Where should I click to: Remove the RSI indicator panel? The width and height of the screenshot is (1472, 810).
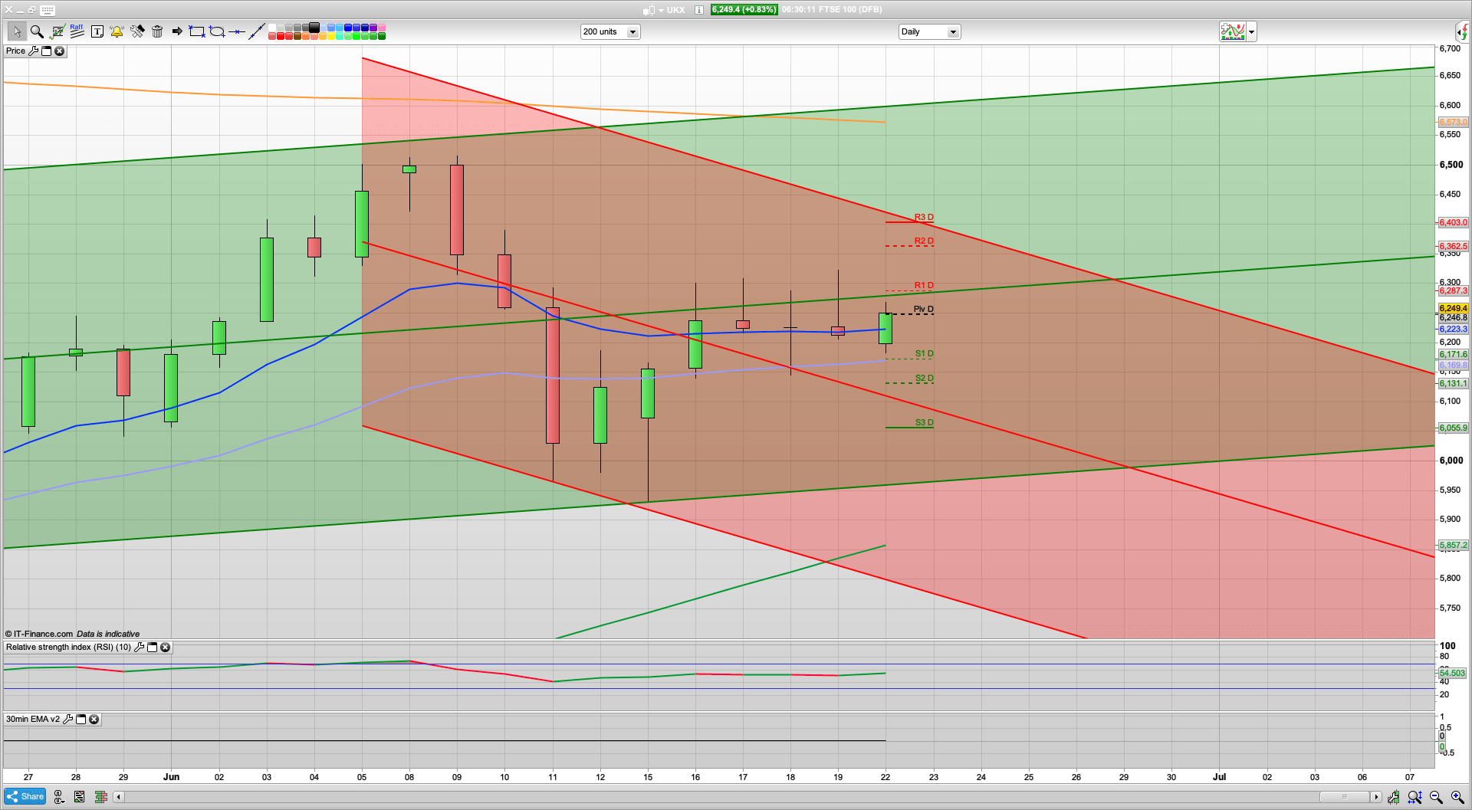pos(165,647)
